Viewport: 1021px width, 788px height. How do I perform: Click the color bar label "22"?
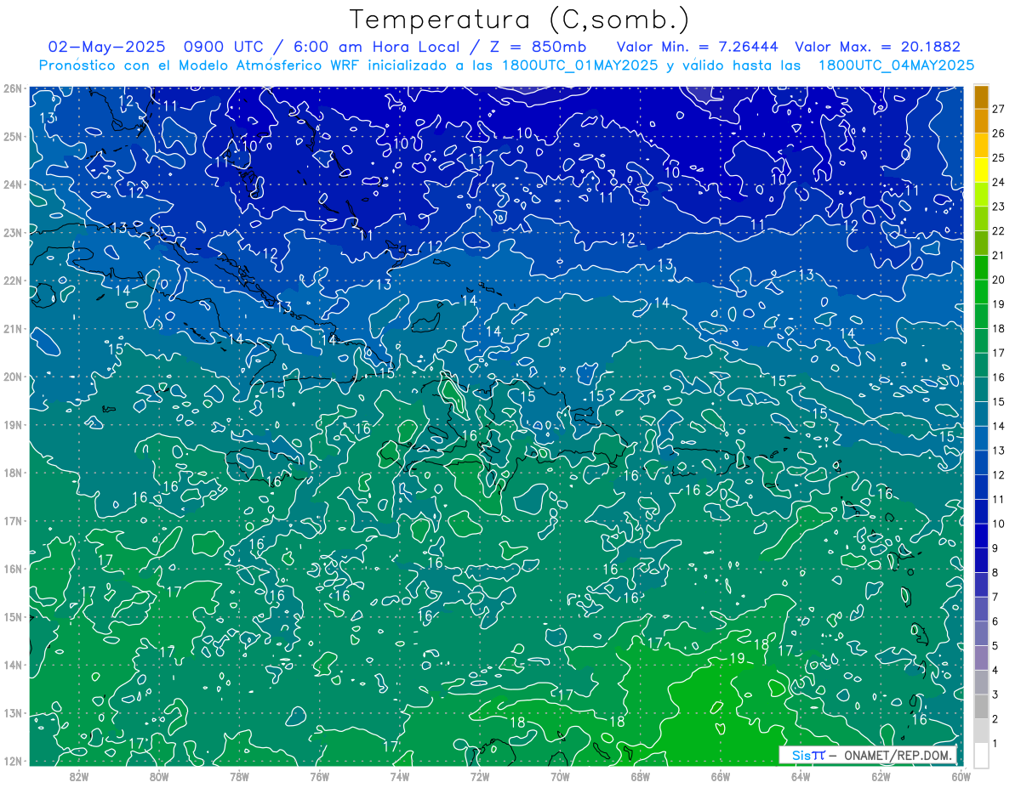point(999,231)
